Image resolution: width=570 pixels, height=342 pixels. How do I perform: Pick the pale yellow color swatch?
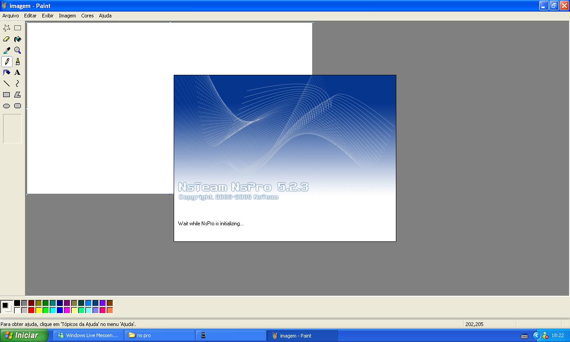point(74,310)
